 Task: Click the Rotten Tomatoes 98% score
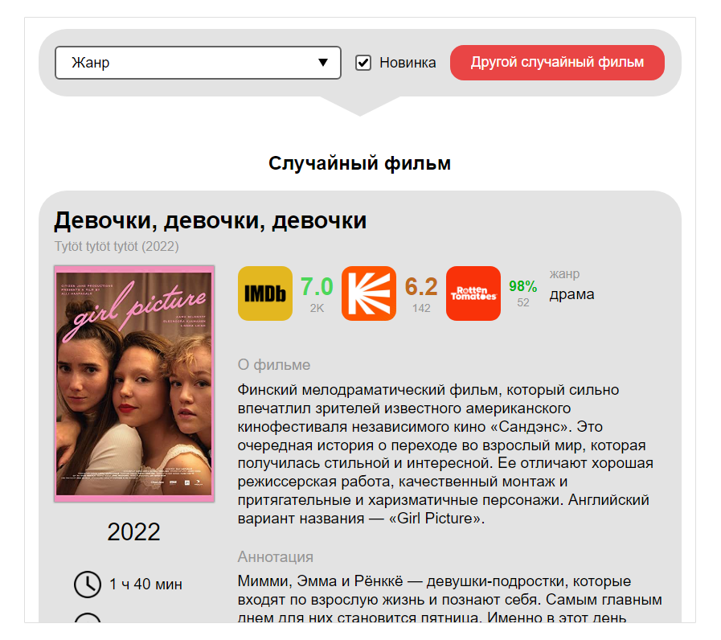tap(522, 286)
